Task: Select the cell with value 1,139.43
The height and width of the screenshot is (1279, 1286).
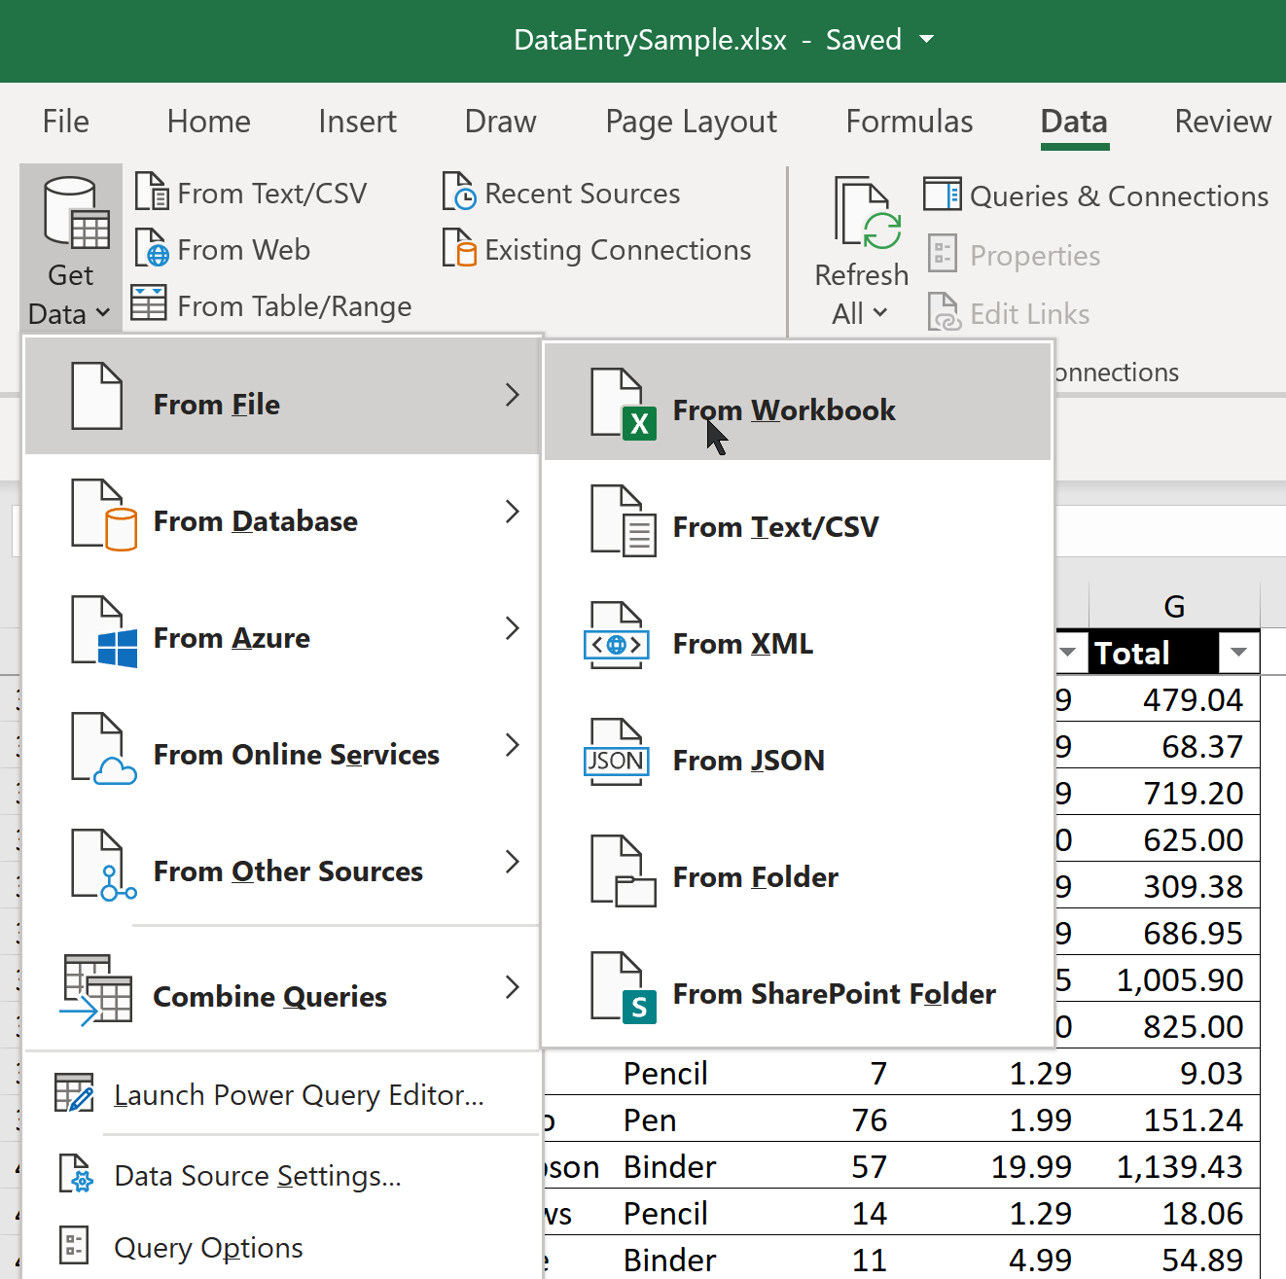Action: [1174, 1166]
